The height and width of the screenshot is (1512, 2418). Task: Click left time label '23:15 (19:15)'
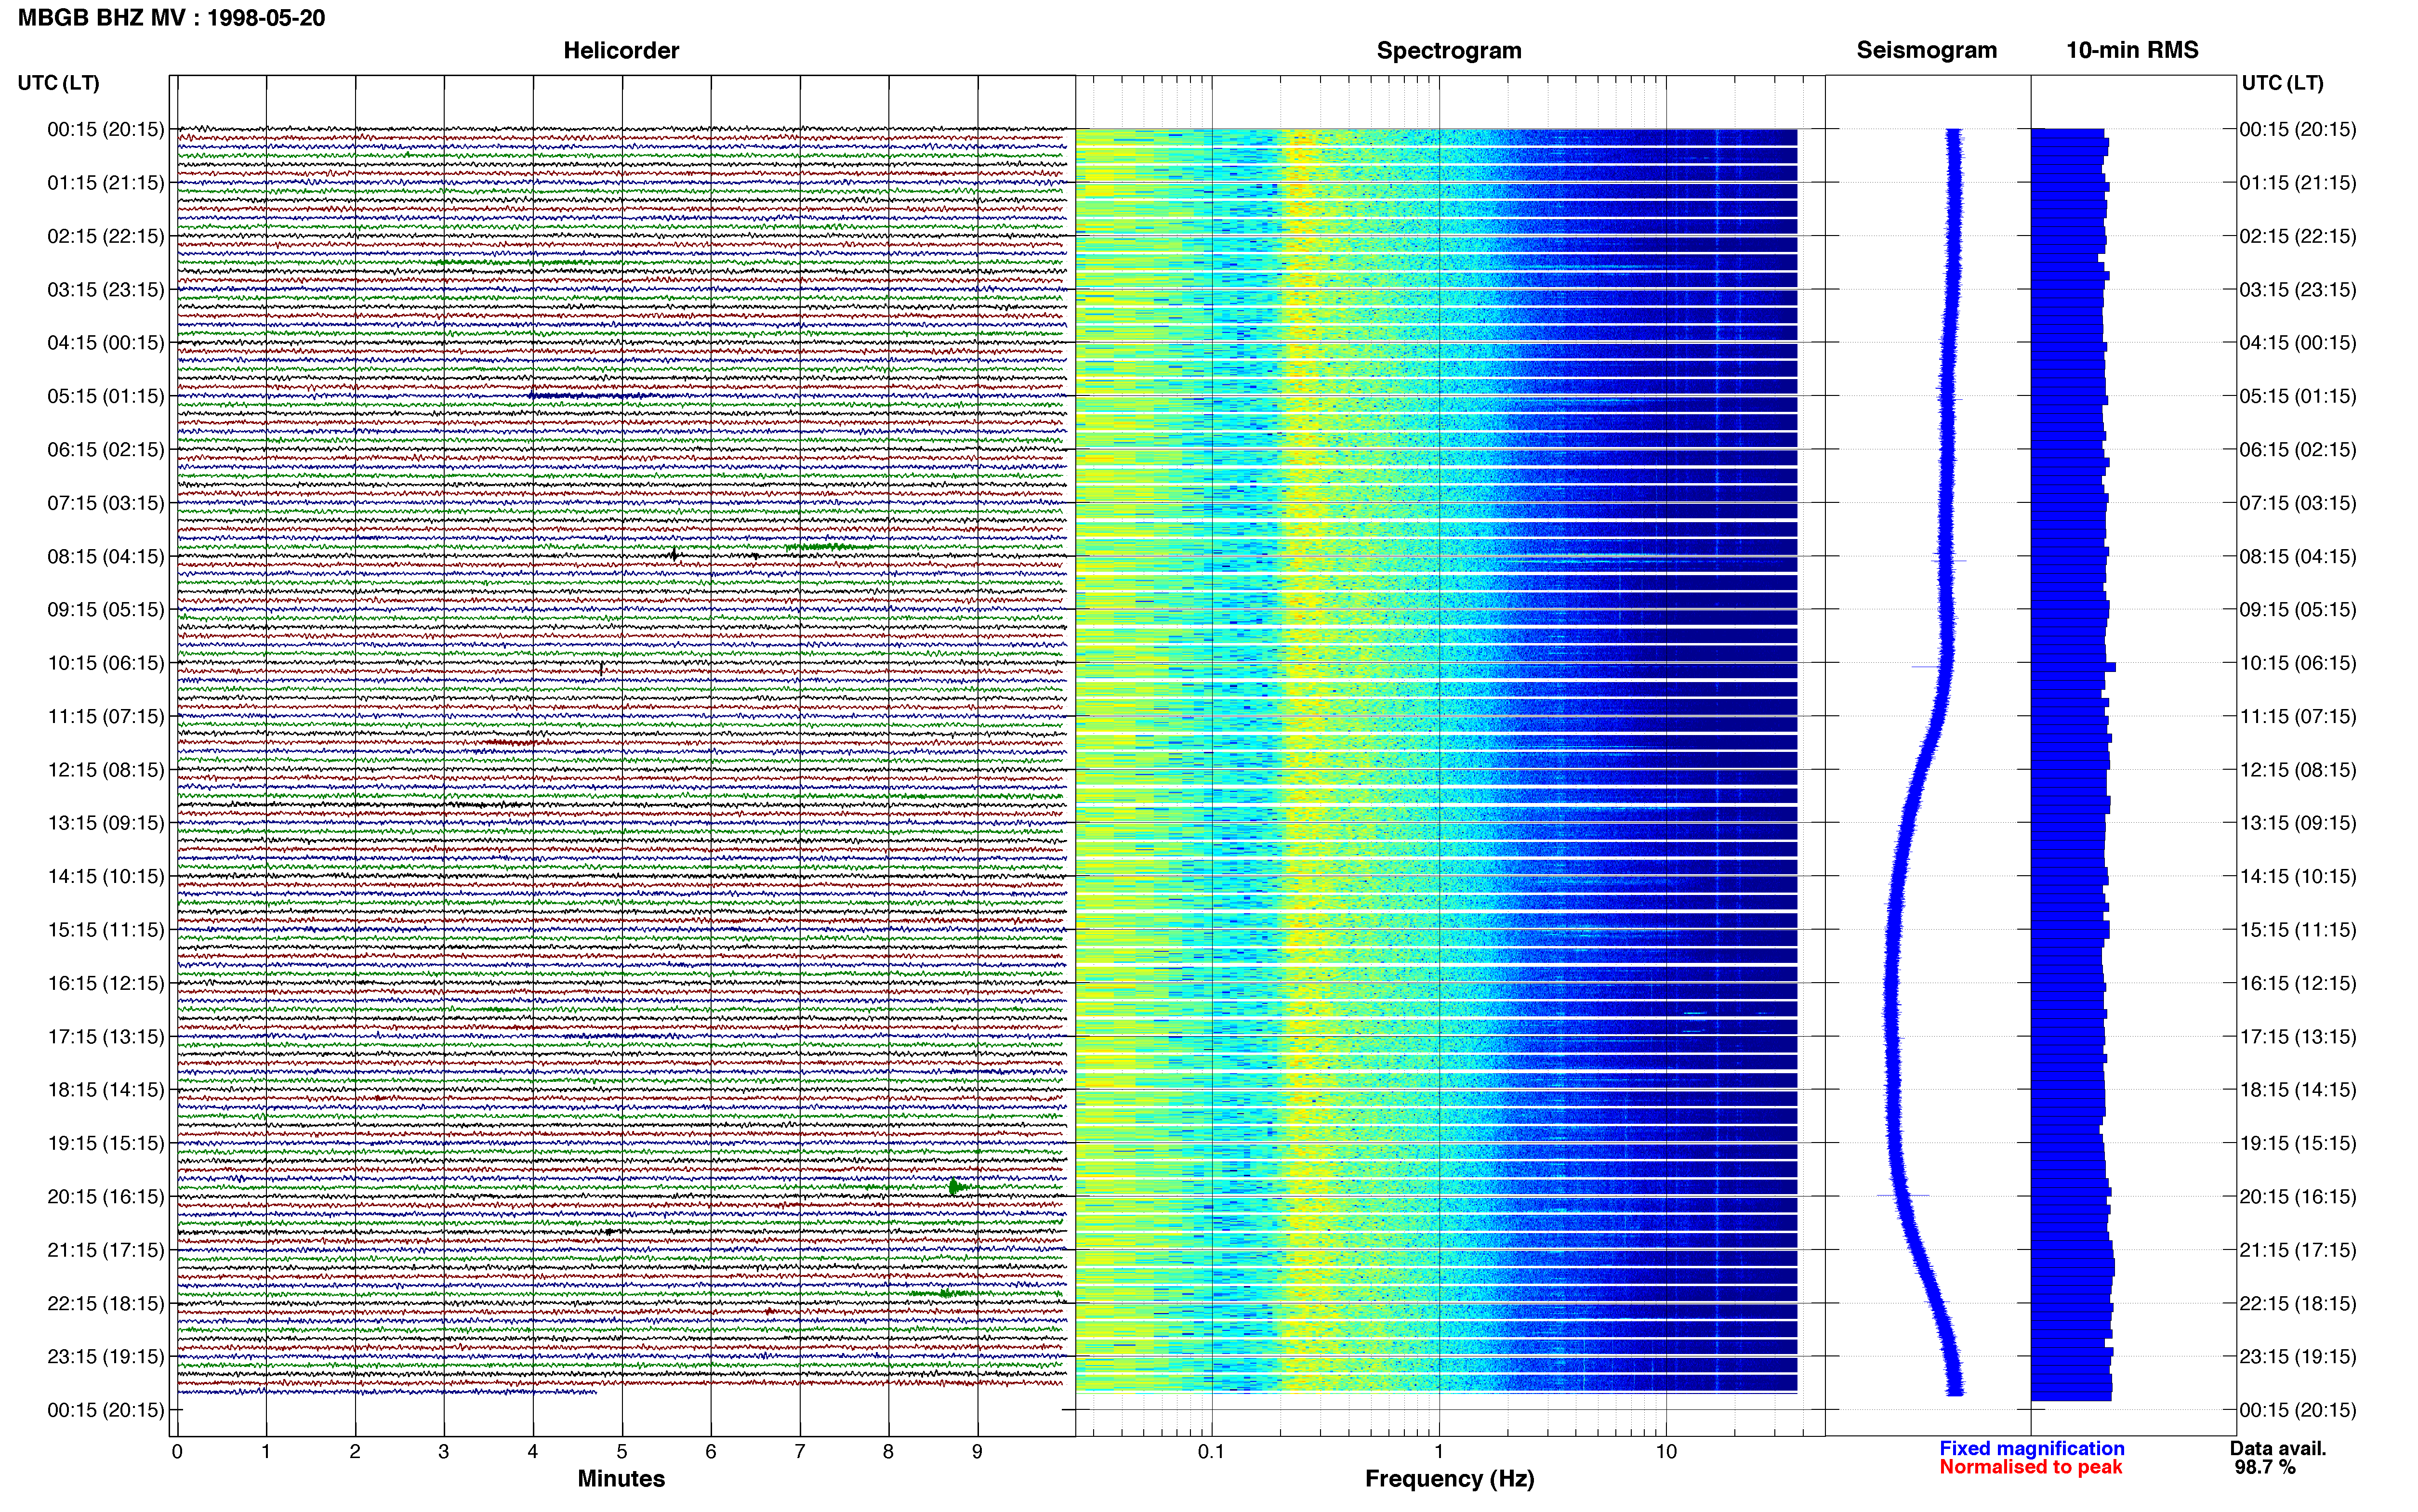[106, 1356]
